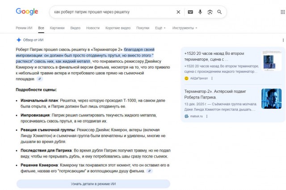Open 'Терминатор-2». Актёрский подвиг' source link
Screen dimensions: 286x190
pyautogui.click(x=215, y=94)
